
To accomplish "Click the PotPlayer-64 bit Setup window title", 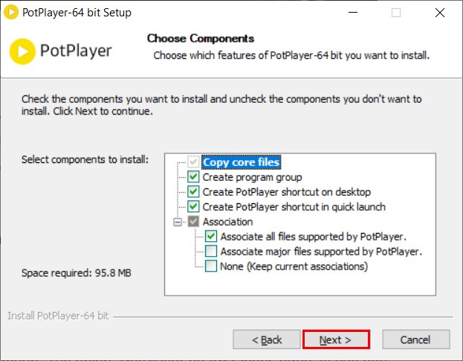I will [77, 13].
